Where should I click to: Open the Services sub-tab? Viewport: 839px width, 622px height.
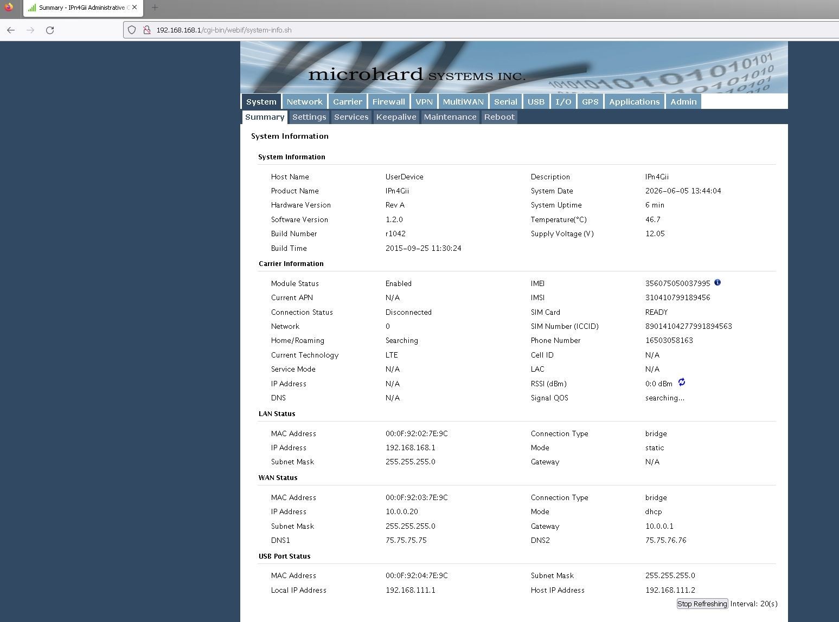point(351,117)
